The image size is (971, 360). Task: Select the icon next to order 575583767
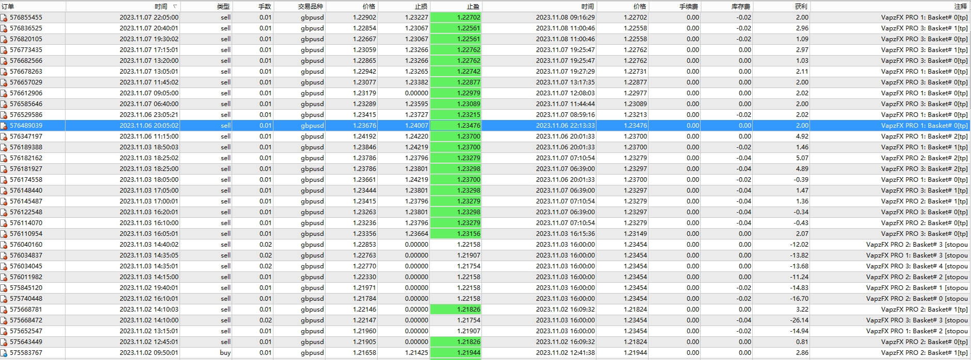[x=4, y=353]
